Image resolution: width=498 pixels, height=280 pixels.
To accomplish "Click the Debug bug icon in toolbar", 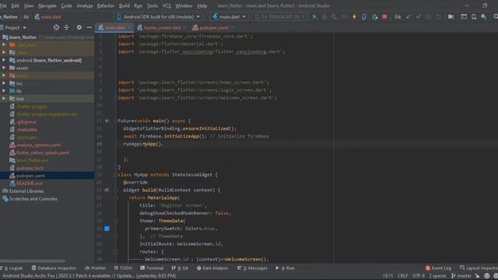I will [x=324, y=17].
